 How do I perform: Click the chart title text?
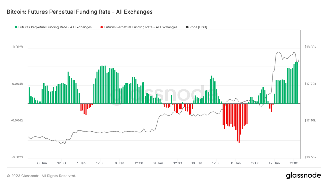[80, 12]
